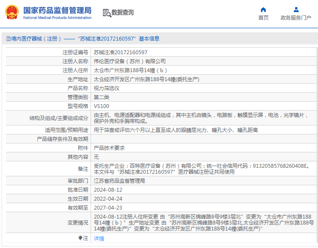This screenshot has width=318, height=248.
Task: Click change record text 2024-08-12注册人住所变更
Action: point(204,223)
